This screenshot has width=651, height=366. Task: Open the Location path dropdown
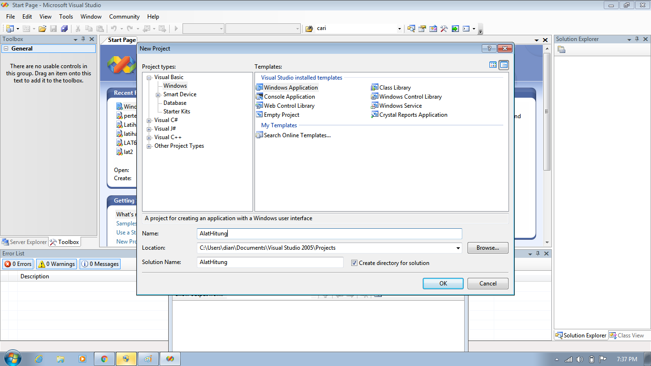point(458,248)
